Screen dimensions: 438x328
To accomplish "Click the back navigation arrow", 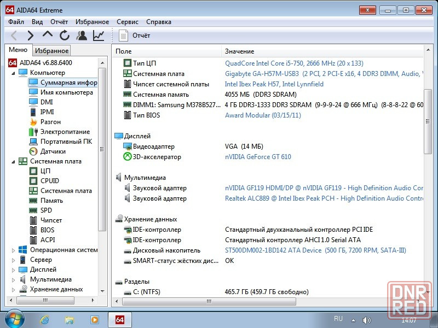I will coord(14,36).
